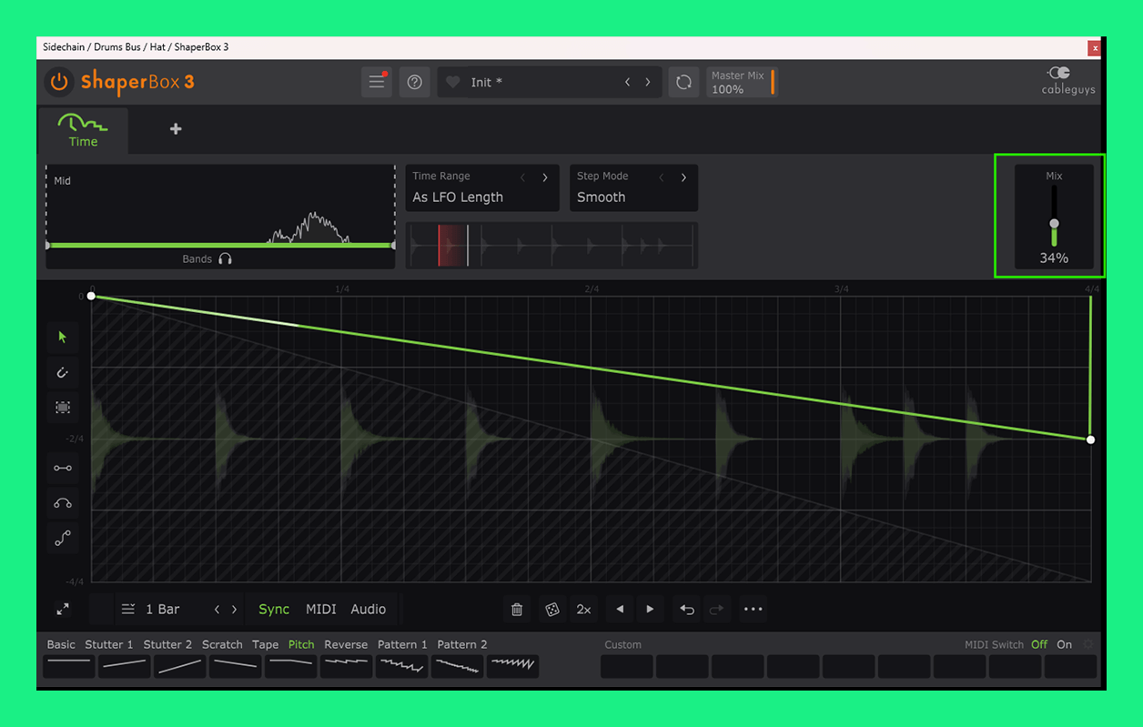Click the help question mark icon
1143x727 pixels.
click(415, 82)
